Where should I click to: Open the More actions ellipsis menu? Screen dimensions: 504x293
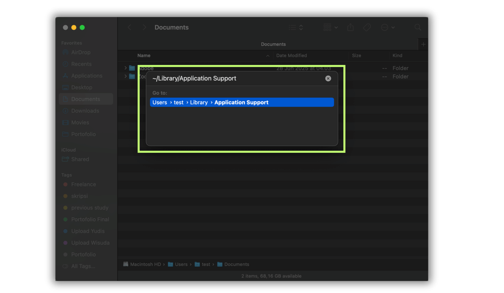pyautogui.click(x=388, y=27)
